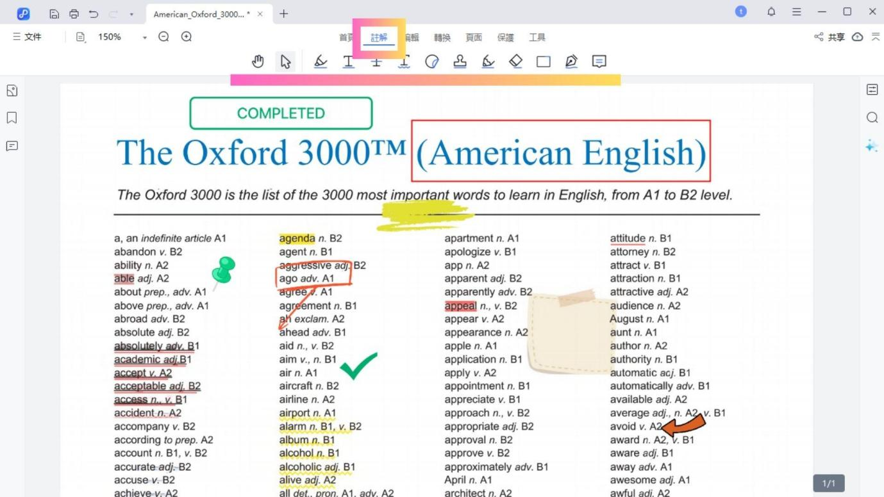Click the 共享 share button
884x497 pixels.
pos(830,37)
